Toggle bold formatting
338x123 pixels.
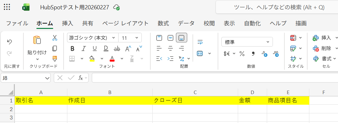pyautogui.click(x=72, y=48)
